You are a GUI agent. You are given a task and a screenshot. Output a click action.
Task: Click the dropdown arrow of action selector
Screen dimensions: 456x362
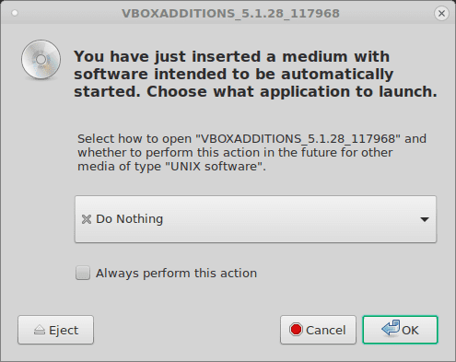pyautogui.click(x=425, y=219)
